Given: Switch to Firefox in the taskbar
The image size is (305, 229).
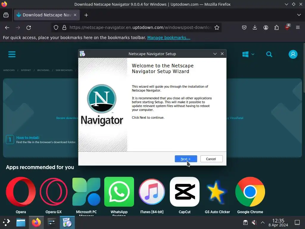Looking at the screenshot, I should pyautogui.click(x=36, y=222).
